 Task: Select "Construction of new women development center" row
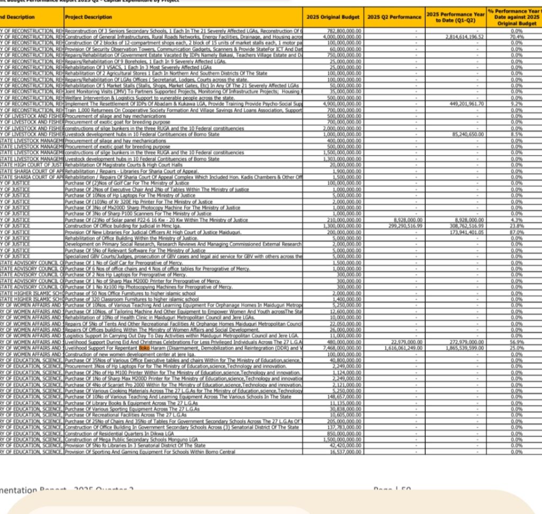coord(130,354)
